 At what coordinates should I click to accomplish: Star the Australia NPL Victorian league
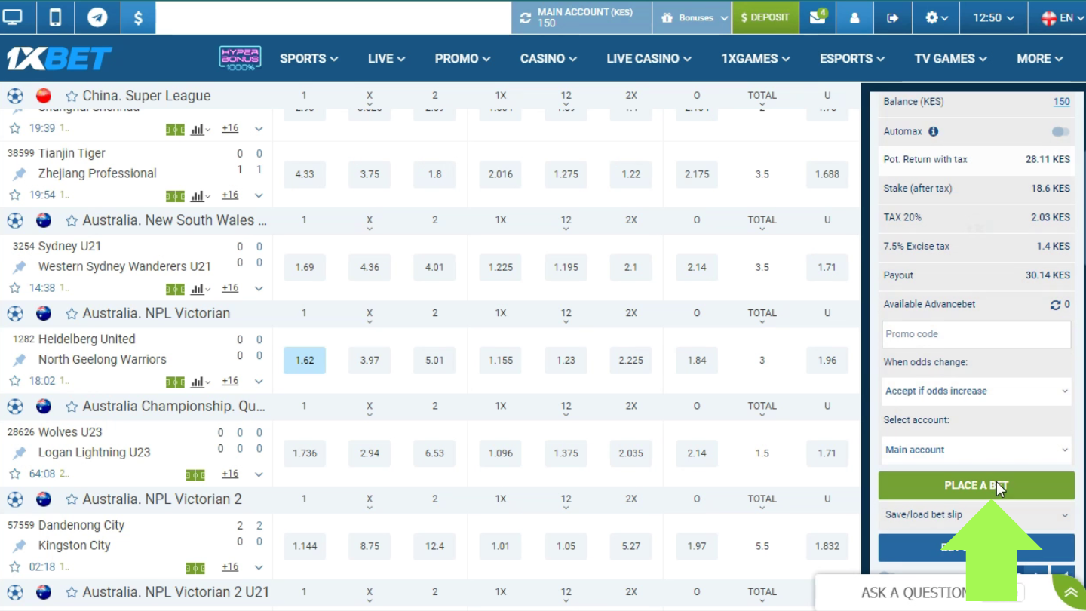pyautogui.click(x=72, y=313)
